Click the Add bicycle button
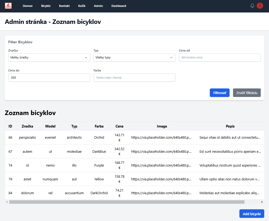This screenshot has width=269, height=221. point(252,214)
